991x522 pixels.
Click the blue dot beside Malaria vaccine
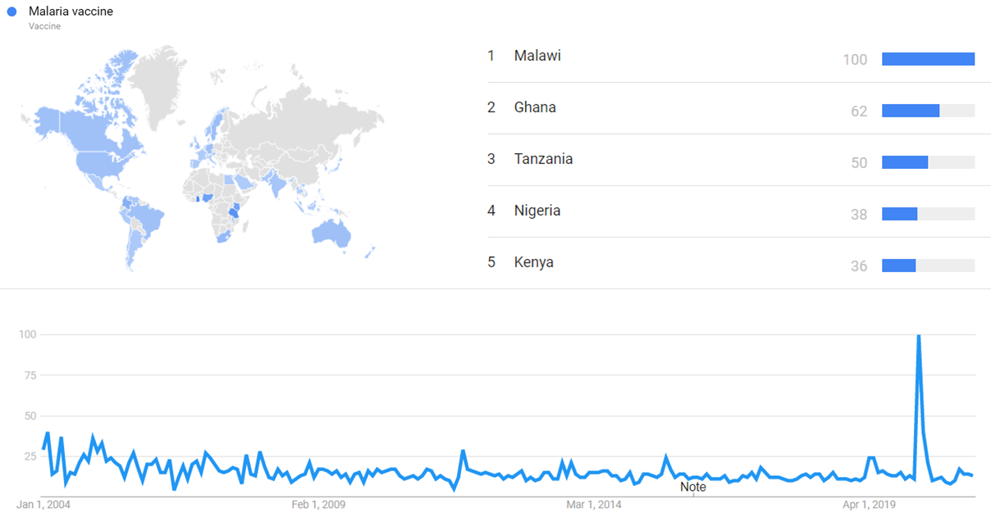11,12
